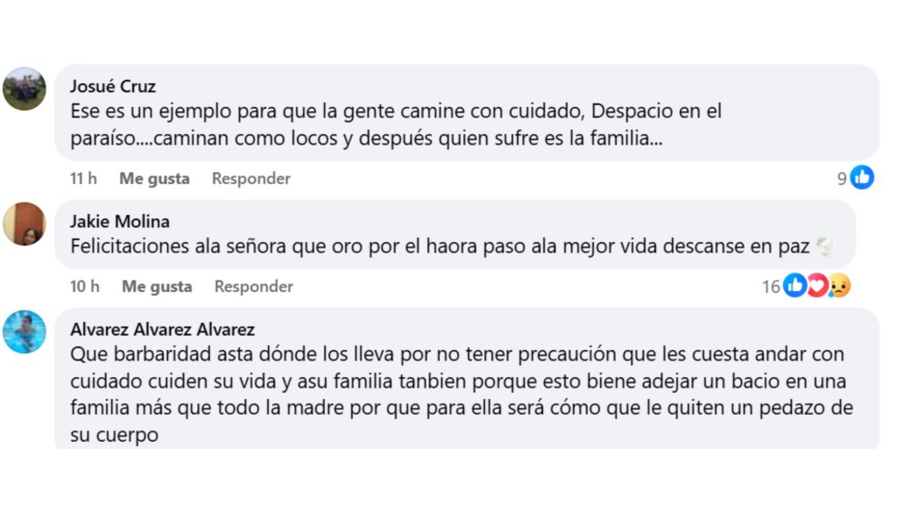Image resolution: width=897 pixels, height=505 pixels.
Task: Click the Like thumbs-up icon on Jakie Molina's comment
Action: click(795, 285)
